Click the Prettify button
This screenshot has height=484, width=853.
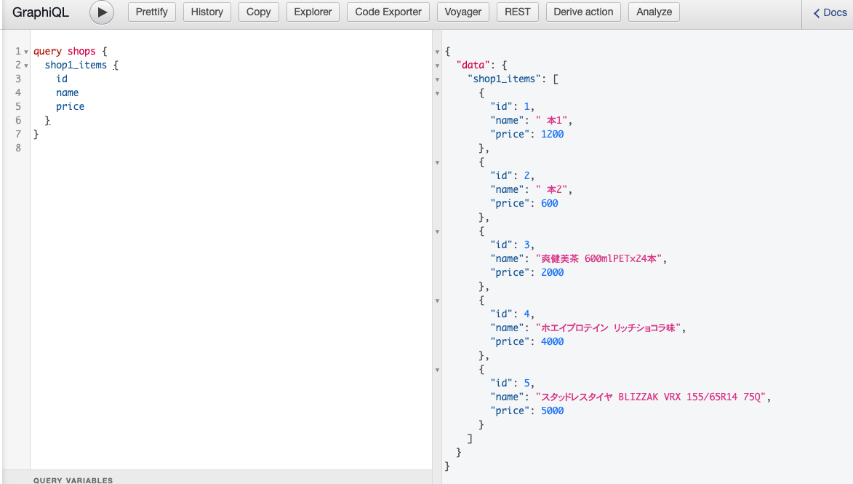(x=152, y=12)
